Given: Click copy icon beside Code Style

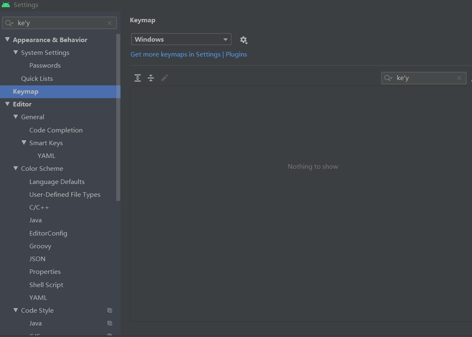Looking at the screenshot, I should pos(110,311).
